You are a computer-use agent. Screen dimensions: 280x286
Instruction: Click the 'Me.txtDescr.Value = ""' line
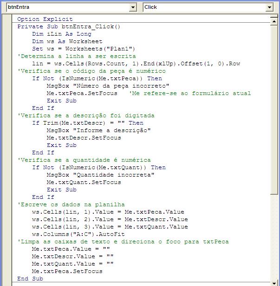click(x=72, y=257)
